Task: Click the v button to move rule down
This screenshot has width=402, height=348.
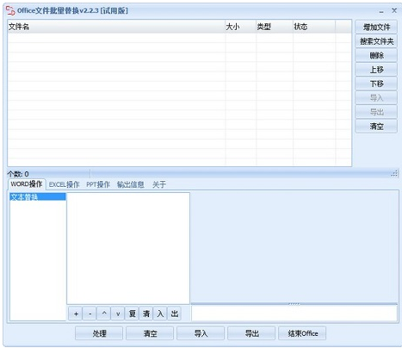Action: click(x=118, y=314)
